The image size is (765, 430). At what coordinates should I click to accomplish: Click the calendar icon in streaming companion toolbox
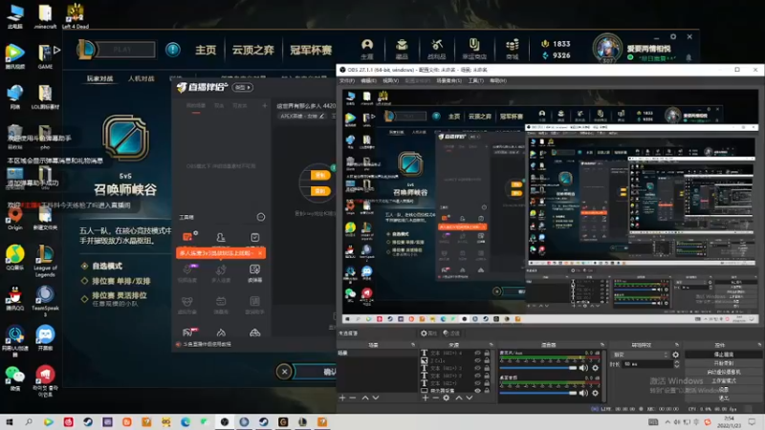(x=221, y=302)
